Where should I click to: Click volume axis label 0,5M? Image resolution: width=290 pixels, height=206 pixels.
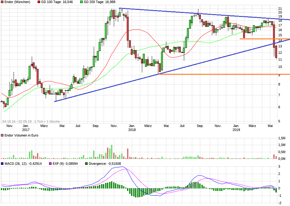[282, 152]
